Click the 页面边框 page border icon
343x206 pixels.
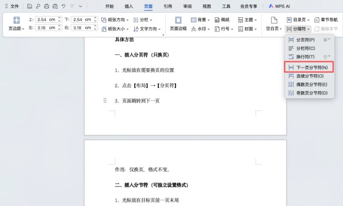[x=178, y=23]
